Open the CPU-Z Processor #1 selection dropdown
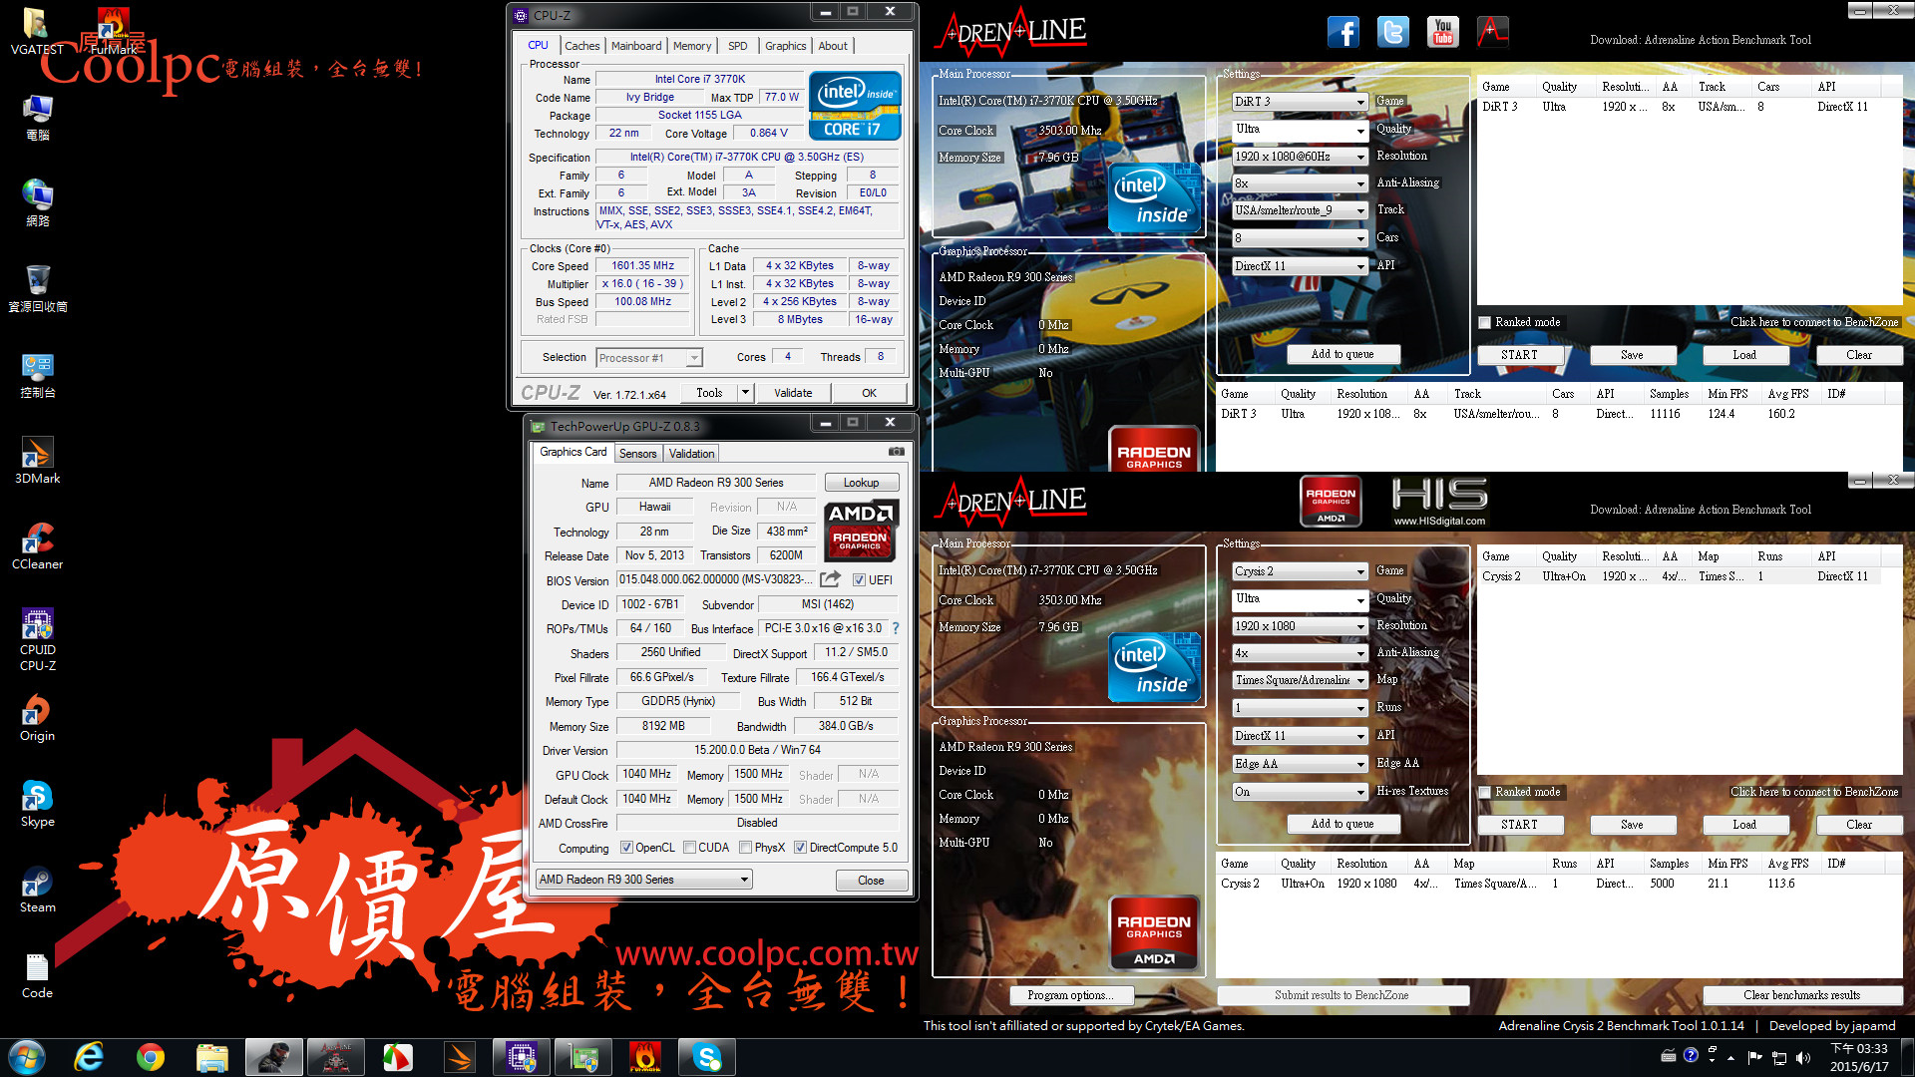 click(648, 358)
